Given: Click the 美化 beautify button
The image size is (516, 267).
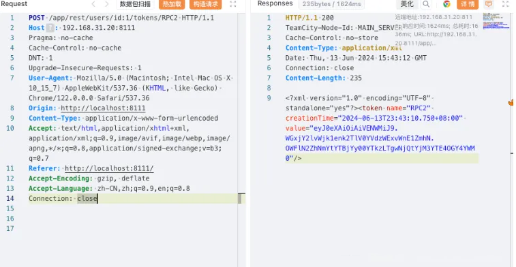Looking at the screenshot, I should pos(407,4).
